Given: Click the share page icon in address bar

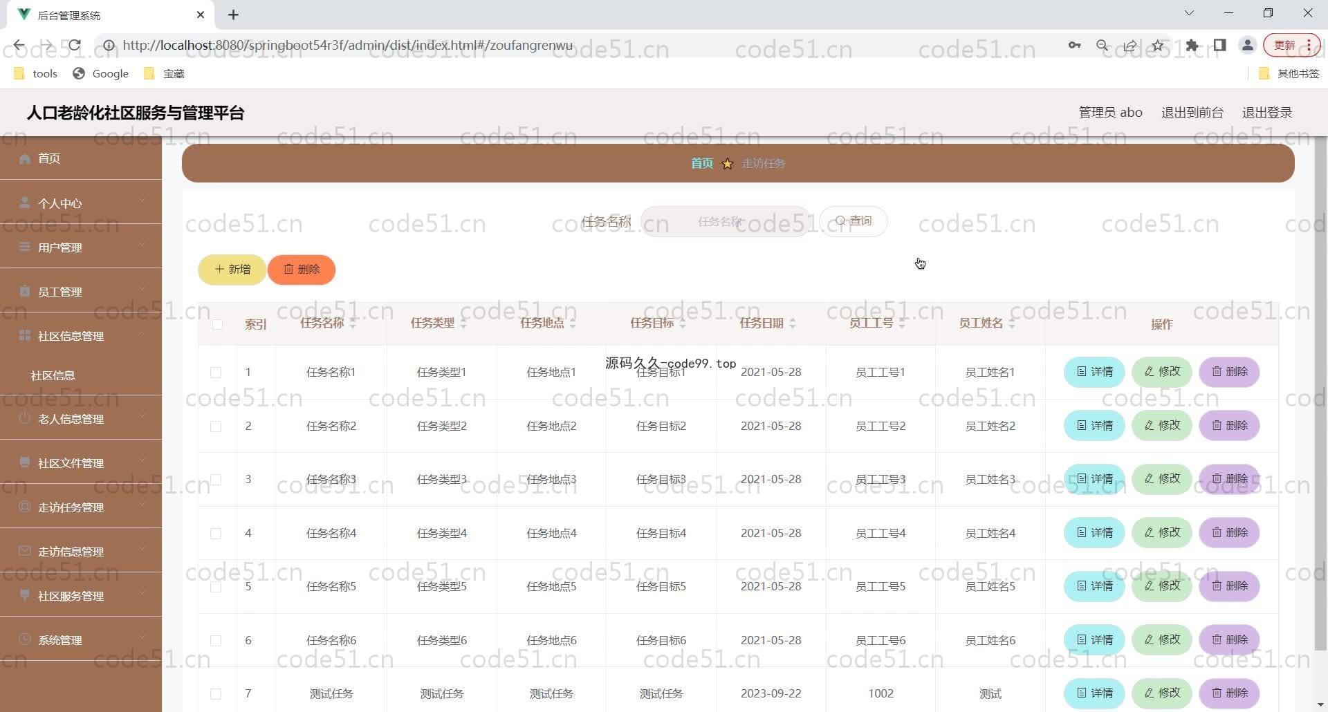Looking at the screenshot, I should click(1129, 46).
